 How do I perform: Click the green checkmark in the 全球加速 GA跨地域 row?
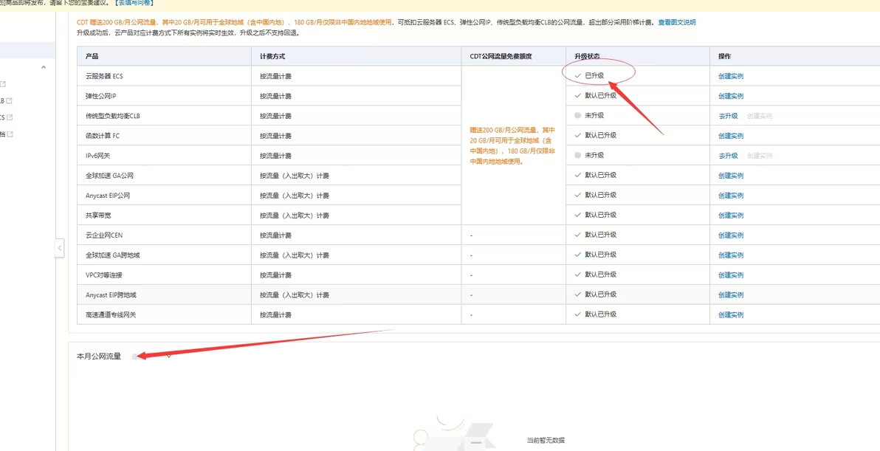click(577, 255)
